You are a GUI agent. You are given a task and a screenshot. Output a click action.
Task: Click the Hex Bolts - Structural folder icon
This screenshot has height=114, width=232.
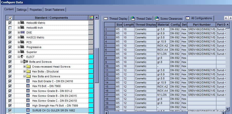point(28,71)
